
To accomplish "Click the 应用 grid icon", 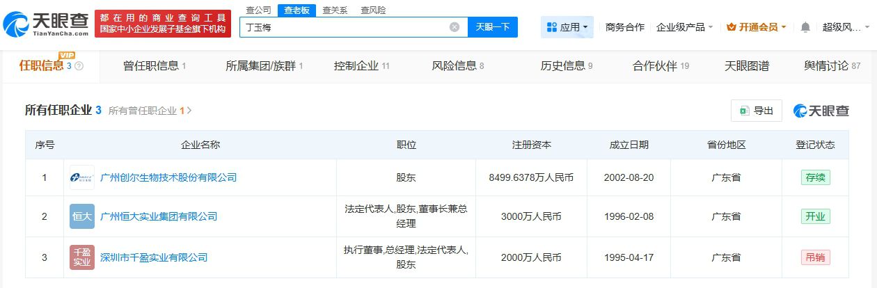I will coord(552,27).
